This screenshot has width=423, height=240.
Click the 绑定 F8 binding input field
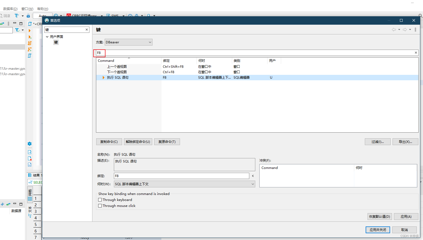coord(181,176)
